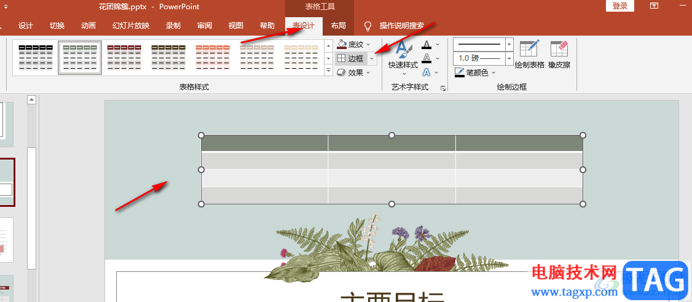Click the 笔颜色 pen color button
692x302 pixels.
pyautogui.click(x=471, y=73)
